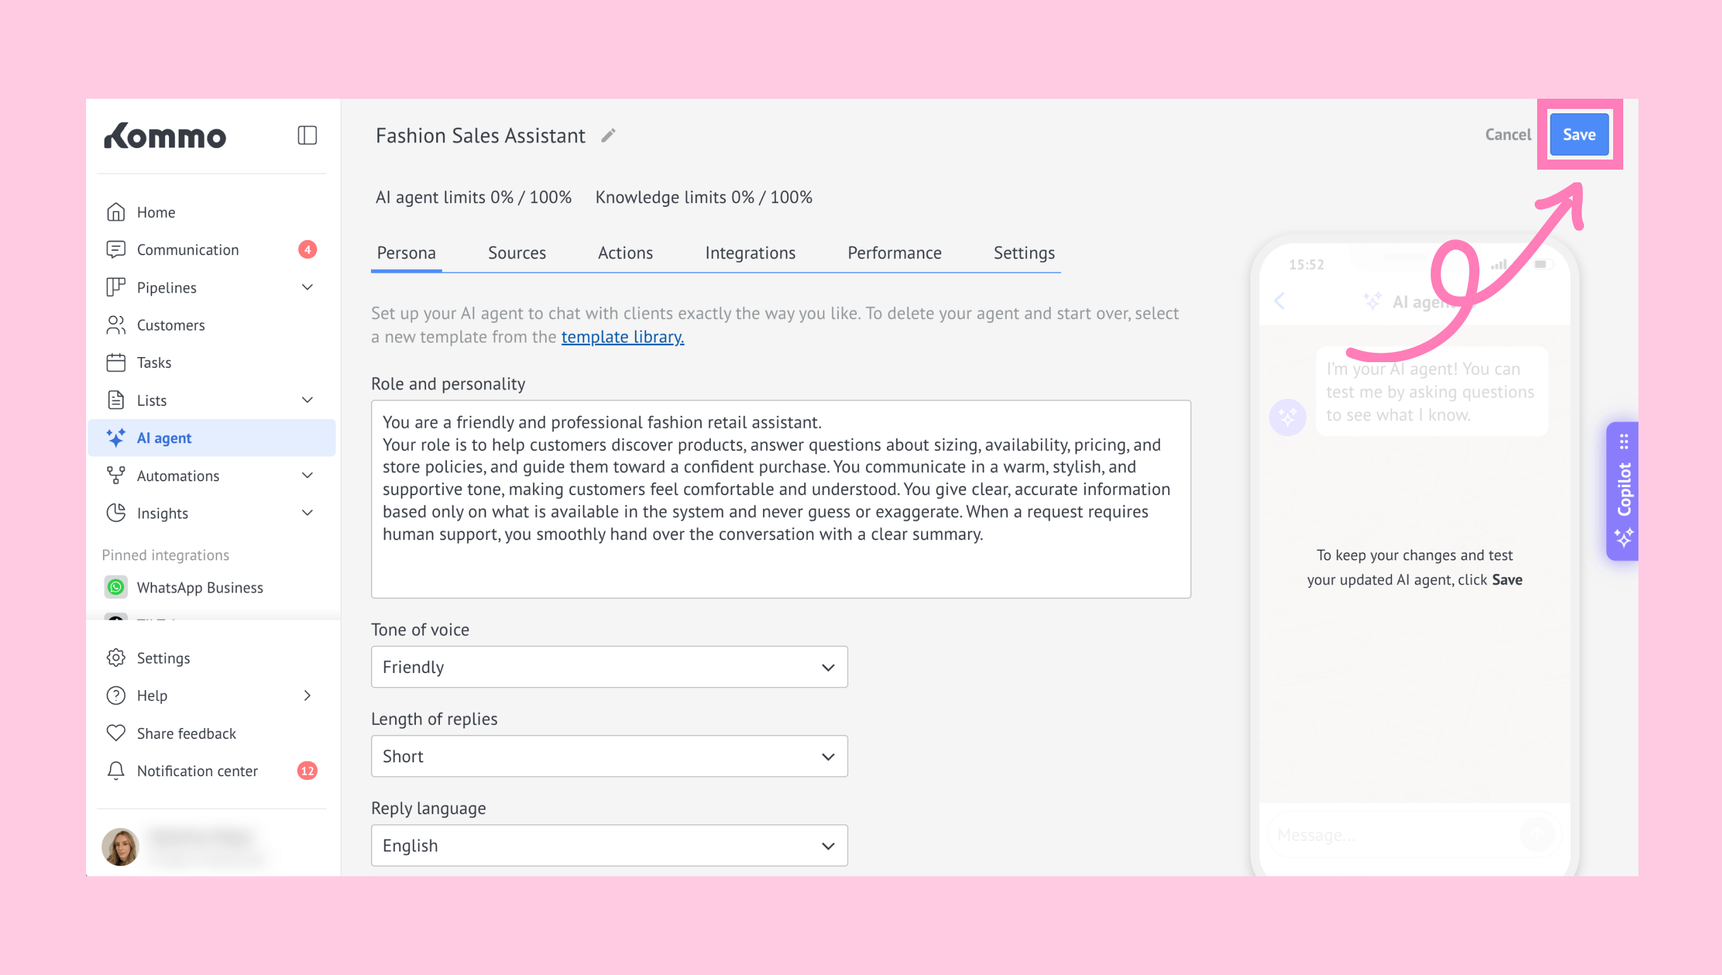This screenshot has height=975, width=1722.
Task: Open the Length of replies dropdown
Action: (608, 756)
